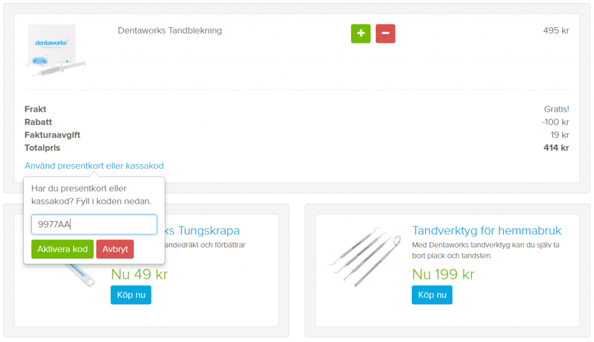The image size is (594, 342).
Task: Click the Tandverktyg description text
Action: click(x=485, y=250)
